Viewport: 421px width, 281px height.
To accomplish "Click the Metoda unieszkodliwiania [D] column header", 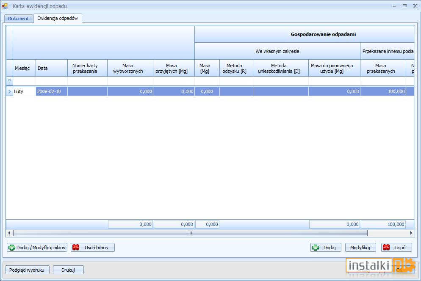I will pyautogui.click(x=281, y=68).
